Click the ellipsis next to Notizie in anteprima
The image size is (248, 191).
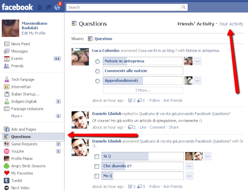pyautogui.click(x=197, y=61)
